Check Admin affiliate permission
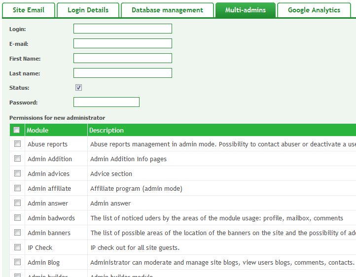The width and height of the screenshot is (356, 277). [17, 188]
